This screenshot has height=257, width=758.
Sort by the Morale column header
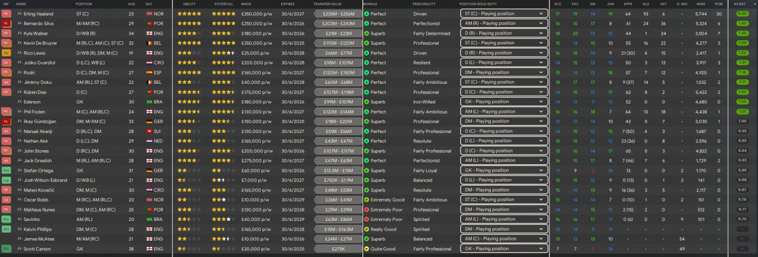click(370, 4)
